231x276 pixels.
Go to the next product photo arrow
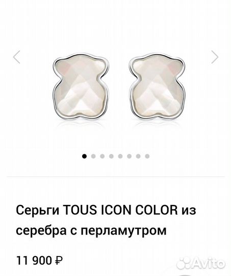(x=215, y=57)
